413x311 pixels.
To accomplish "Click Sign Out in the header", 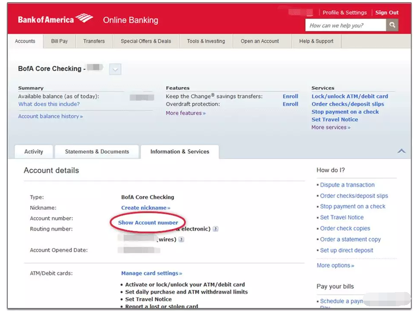I will tap(387, 12).
